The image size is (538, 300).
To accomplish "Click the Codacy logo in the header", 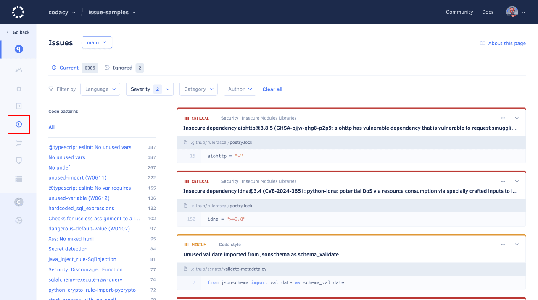I will (18, 12).
